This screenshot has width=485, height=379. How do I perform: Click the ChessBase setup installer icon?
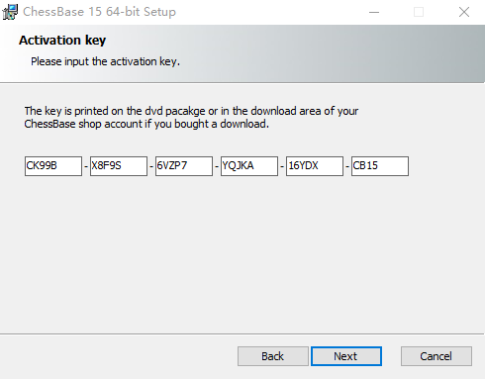coord(10,12)
